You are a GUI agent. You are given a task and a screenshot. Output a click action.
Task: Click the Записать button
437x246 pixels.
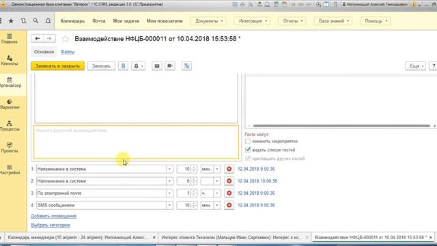(101, 66)
